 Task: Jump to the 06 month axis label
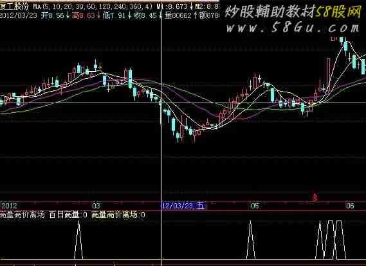click(350, 206)
